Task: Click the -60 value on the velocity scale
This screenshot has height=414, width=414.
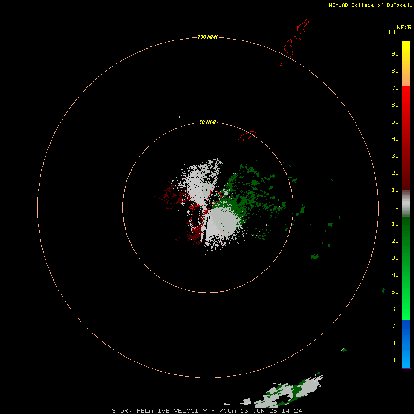Action: tap(393, 309)
